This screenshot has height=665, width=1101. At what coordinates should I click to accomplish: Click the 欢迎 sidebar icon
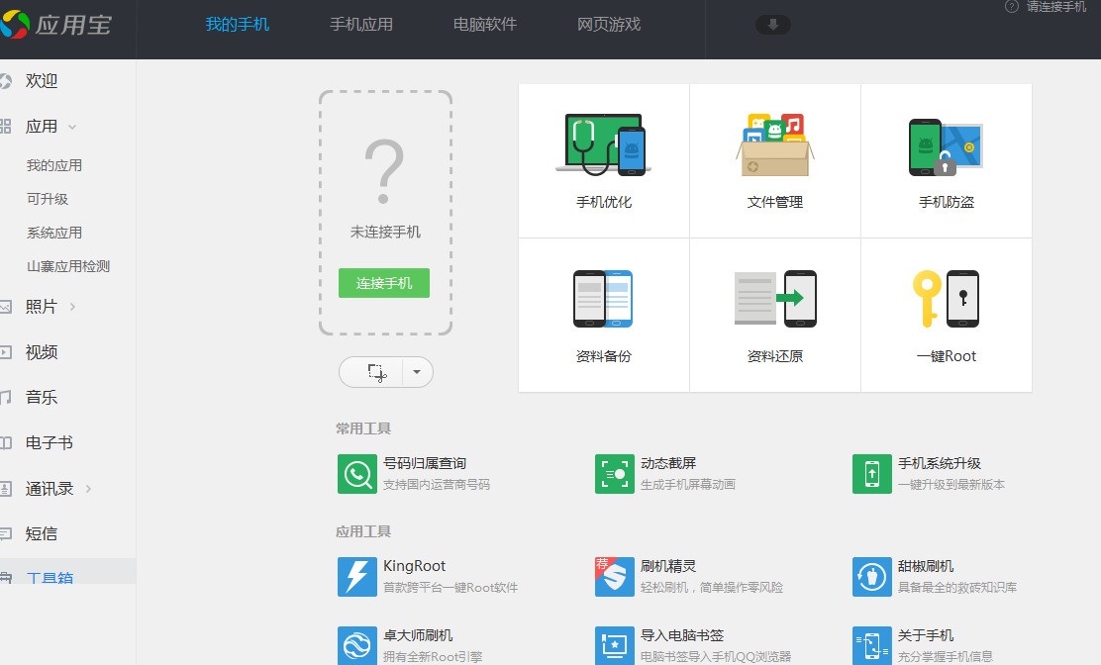[x=6, y=81]
